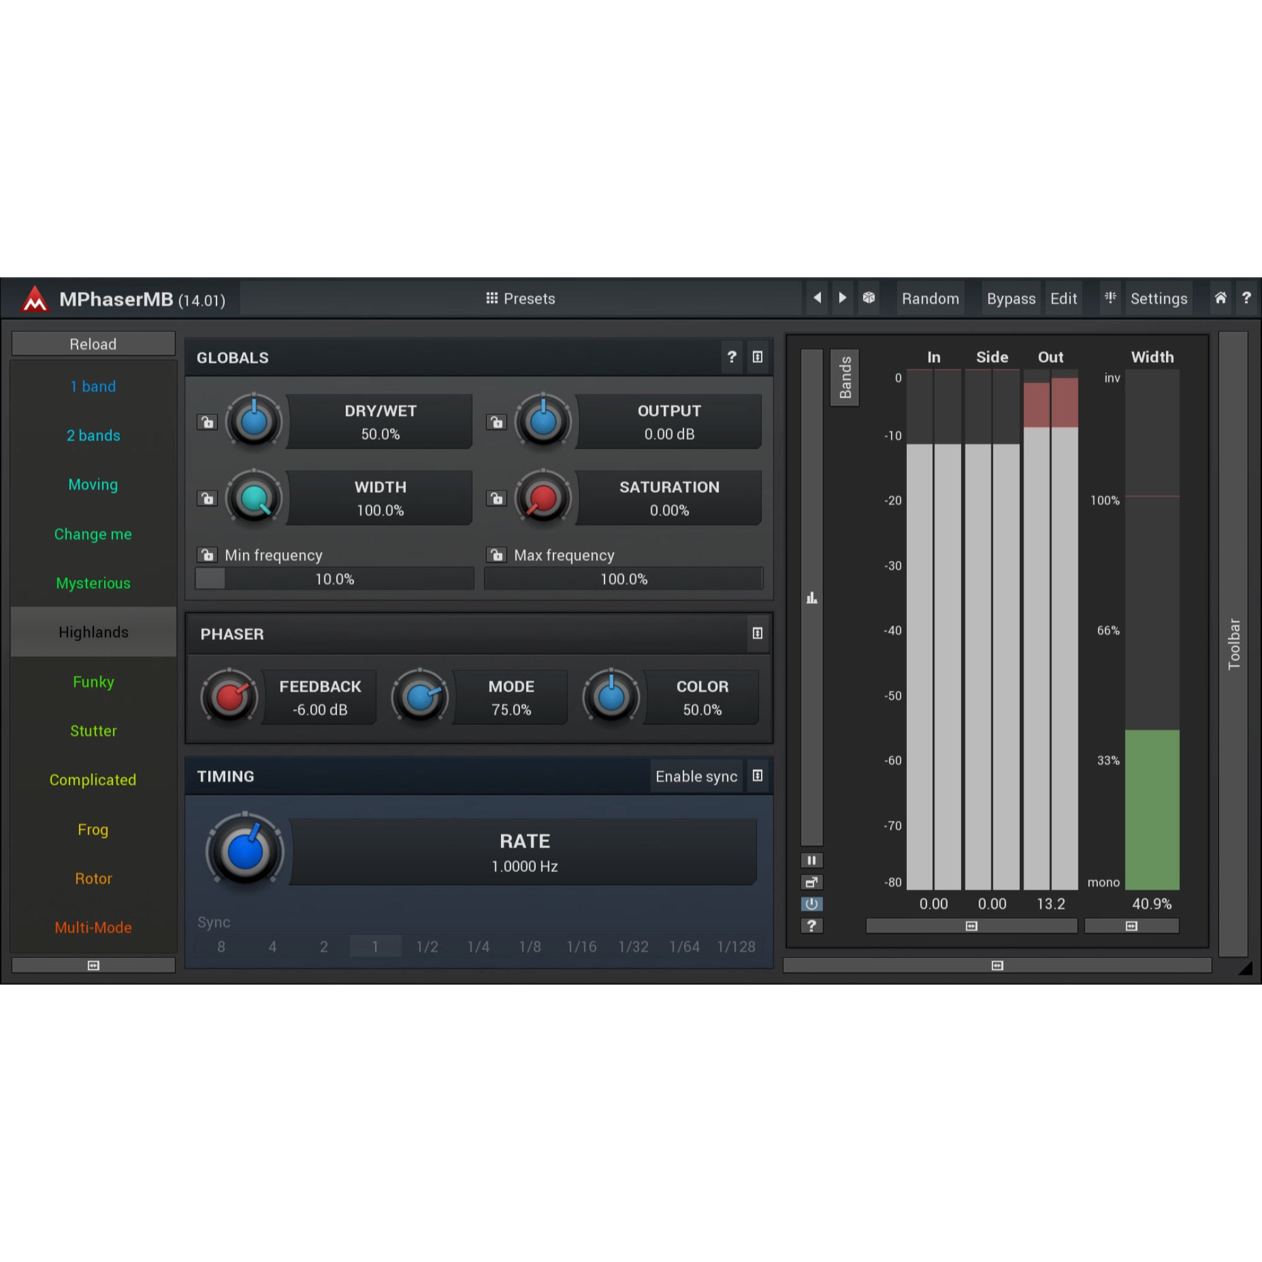Toggle the Min frequency lock icon
This screenshot has width=1262, height=1262.
(207, 555)
